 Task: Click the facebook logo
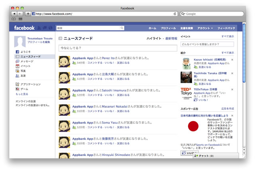pos(24,28)
